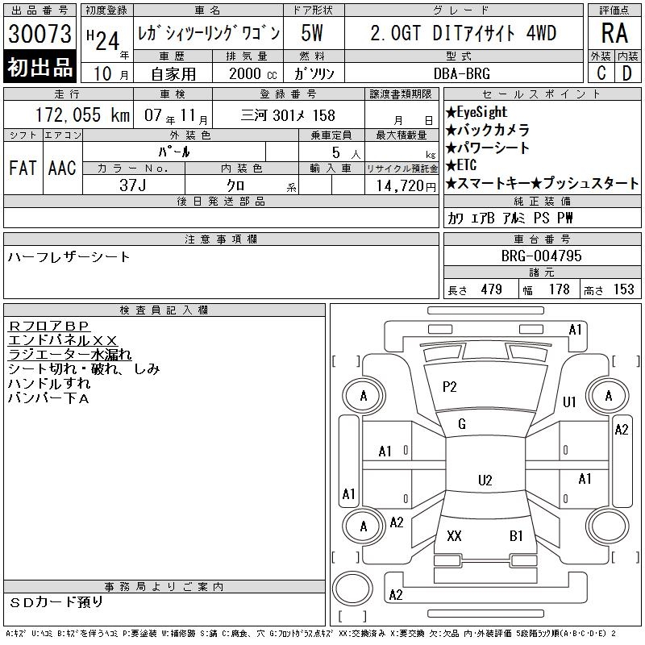Select the office notice SDカード預り
The height and width of the screenshot is (645, 645).
coord(56,602)
